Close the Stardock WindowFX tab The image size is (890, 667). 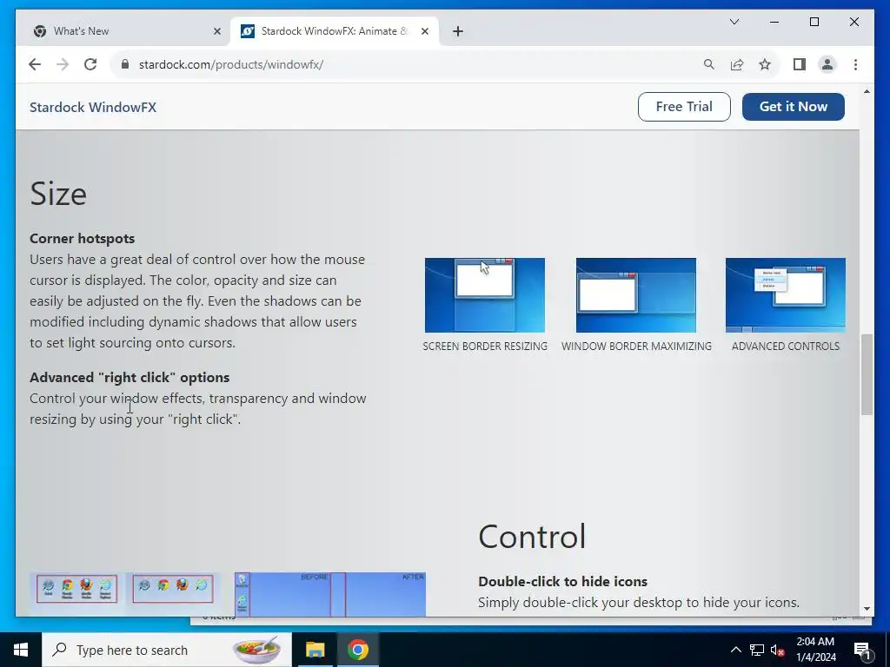(424, 31)
